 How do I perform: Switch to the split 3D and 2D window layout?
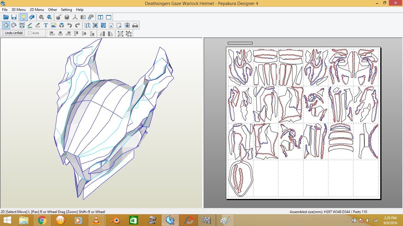coord(100,17)
